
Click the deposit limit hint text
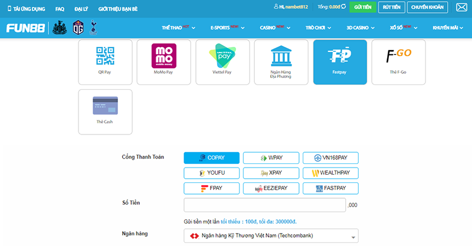click(240, 222)
